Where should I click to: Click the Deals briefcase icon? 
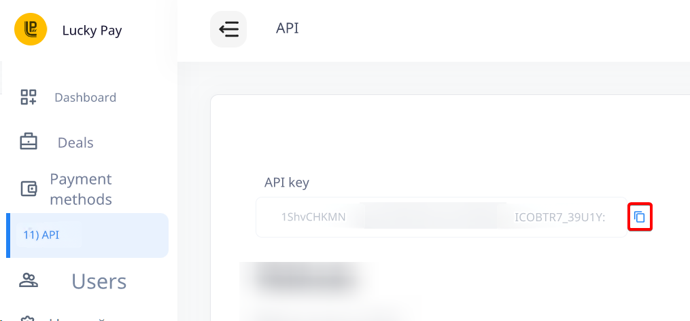coord(29,143)
